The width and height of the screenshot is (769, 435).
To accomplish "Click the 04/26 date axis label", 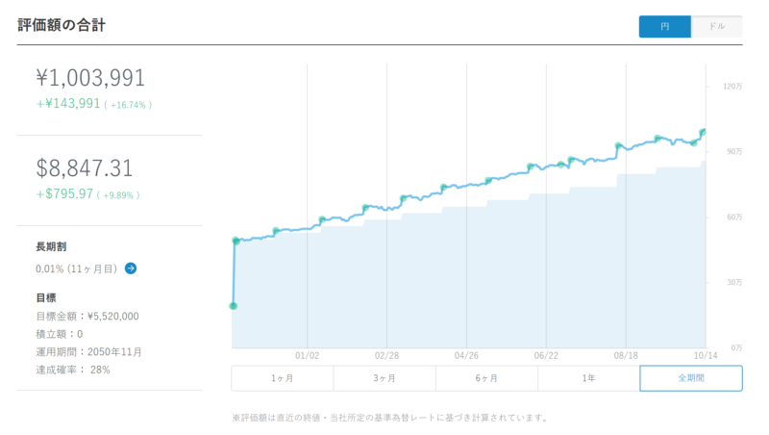I will [x=466, y=355].
